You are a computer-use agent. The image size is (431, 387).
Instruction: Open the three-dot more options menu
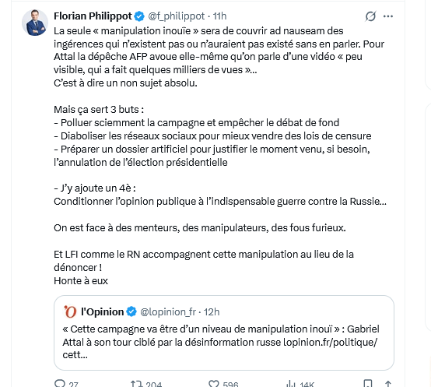coord(388,16)
